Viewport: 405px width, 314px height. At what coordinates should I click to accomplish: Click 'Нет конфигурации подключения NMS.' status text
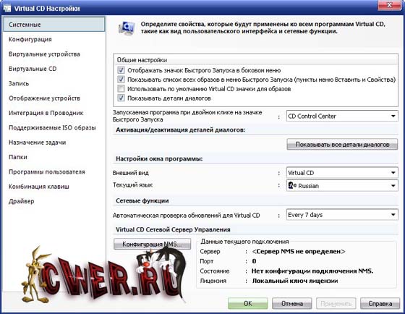[312, 271]
